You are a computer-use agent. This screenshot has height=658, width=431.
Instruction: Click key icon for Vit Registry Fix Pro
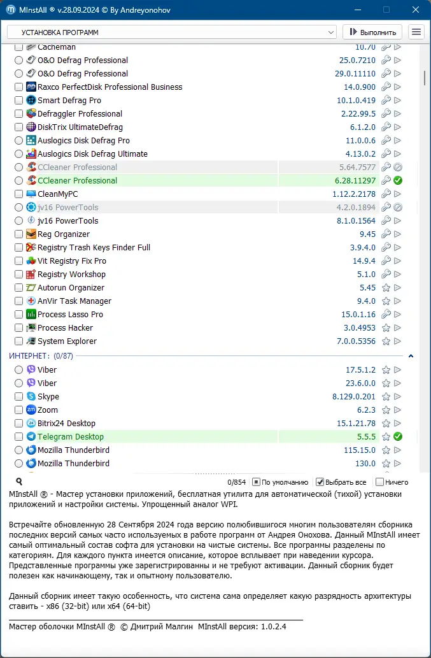[386, 261]
